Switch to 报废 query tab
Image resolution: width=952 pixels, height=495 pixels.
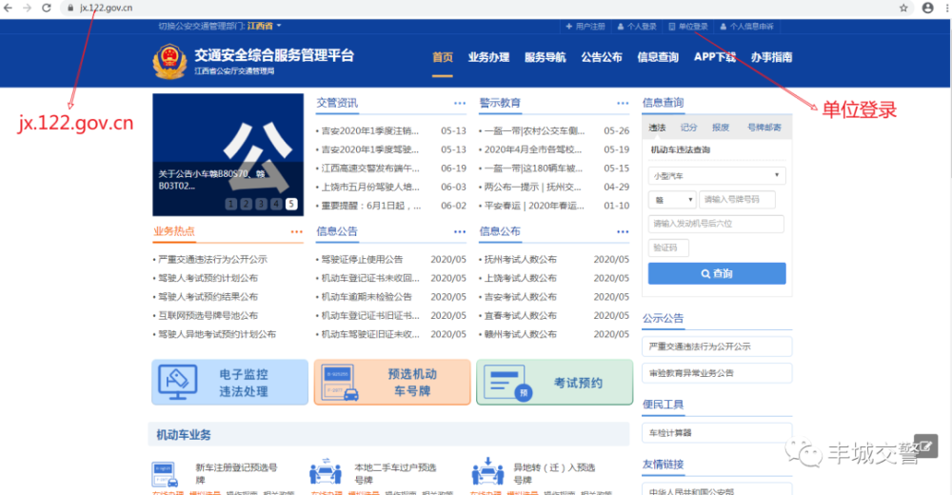(x=721, y=128)
